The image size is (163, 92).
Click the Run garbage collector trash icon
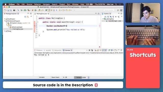89,77
